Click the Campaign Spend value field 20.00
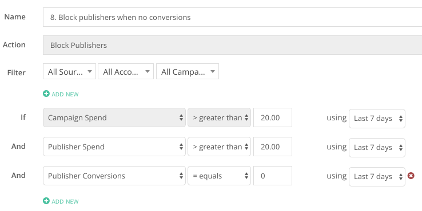 click(273, 117)
